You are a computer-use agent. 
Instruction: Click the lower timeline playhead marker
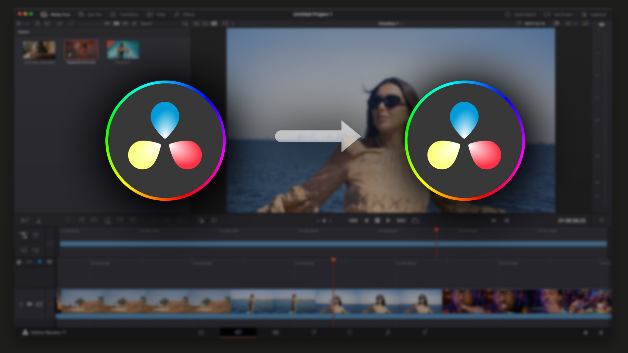tap(333, 260)
